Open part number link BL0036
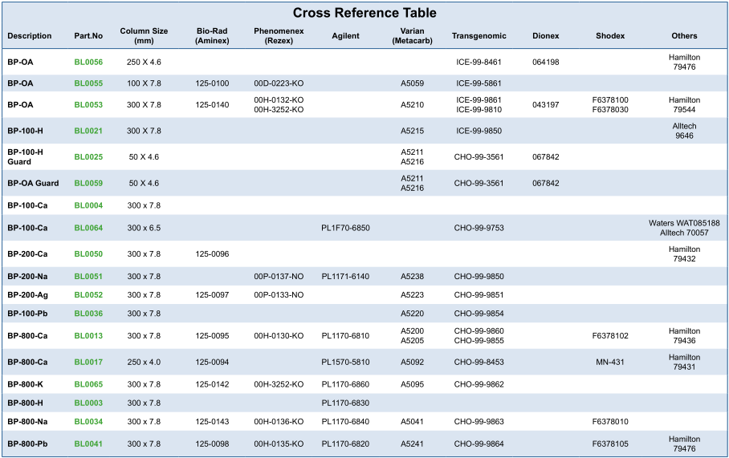 click(x=88, y=314)
